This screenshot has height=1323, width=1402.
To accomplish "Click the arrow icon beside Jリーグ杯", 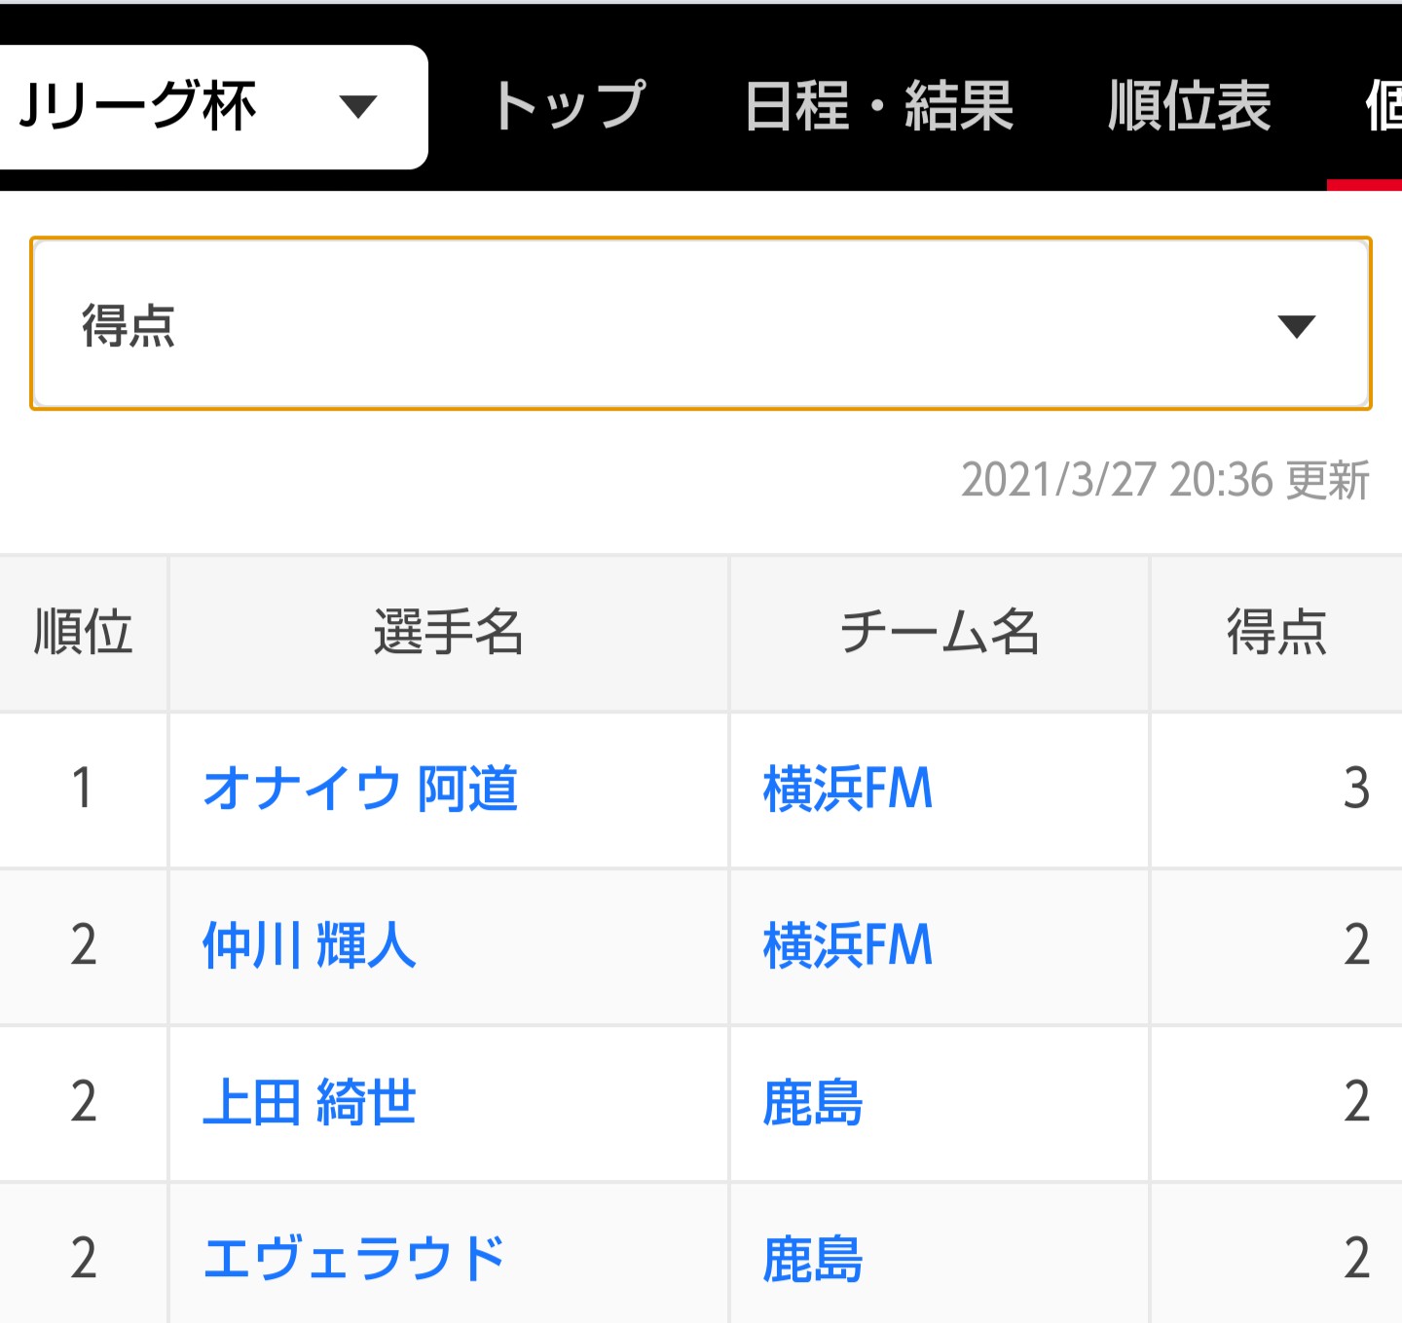I will [x=357, y=106].
